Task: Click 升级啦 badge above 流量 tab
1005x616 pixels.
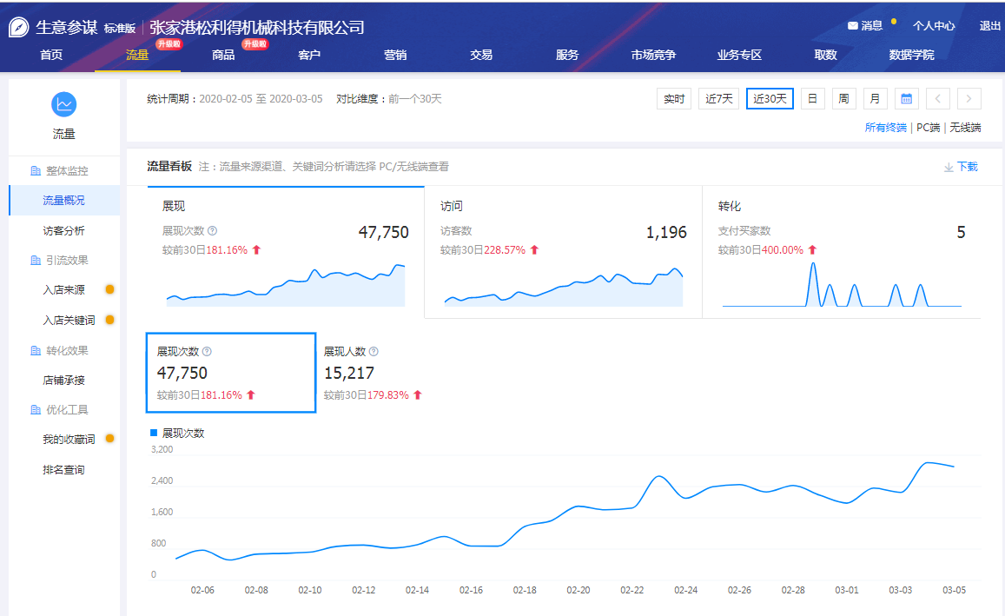Action: pos(169,44)
